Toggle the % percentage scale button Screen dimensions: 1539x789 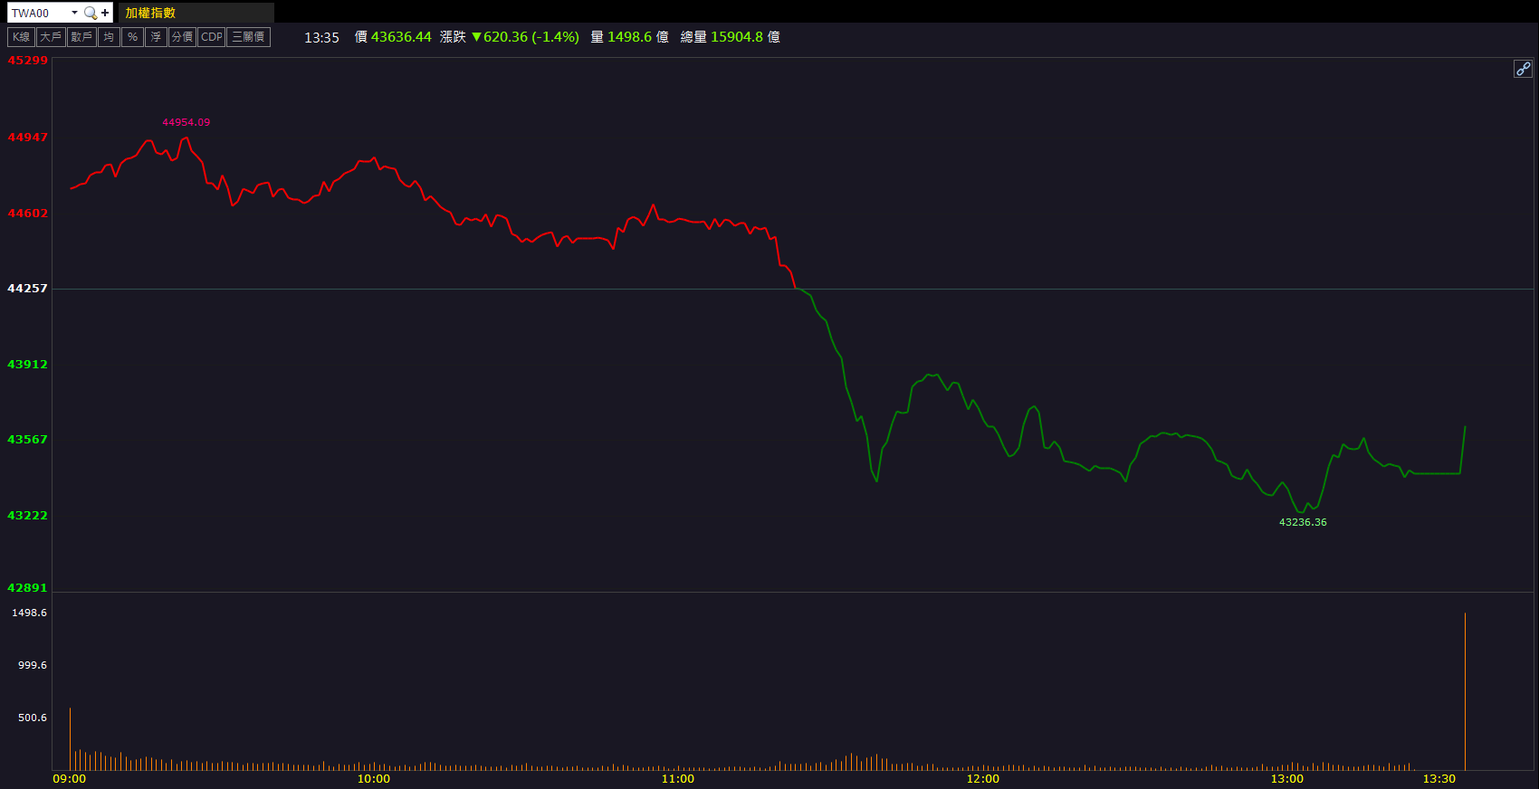(x=133, y=37)
